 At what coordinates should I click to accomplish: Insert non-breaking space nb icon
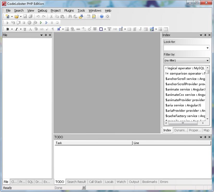(41, 29)
